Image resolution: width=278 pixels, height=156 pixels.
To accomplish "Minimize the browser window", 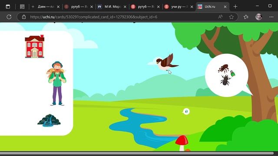I will (x=257, y=6).
